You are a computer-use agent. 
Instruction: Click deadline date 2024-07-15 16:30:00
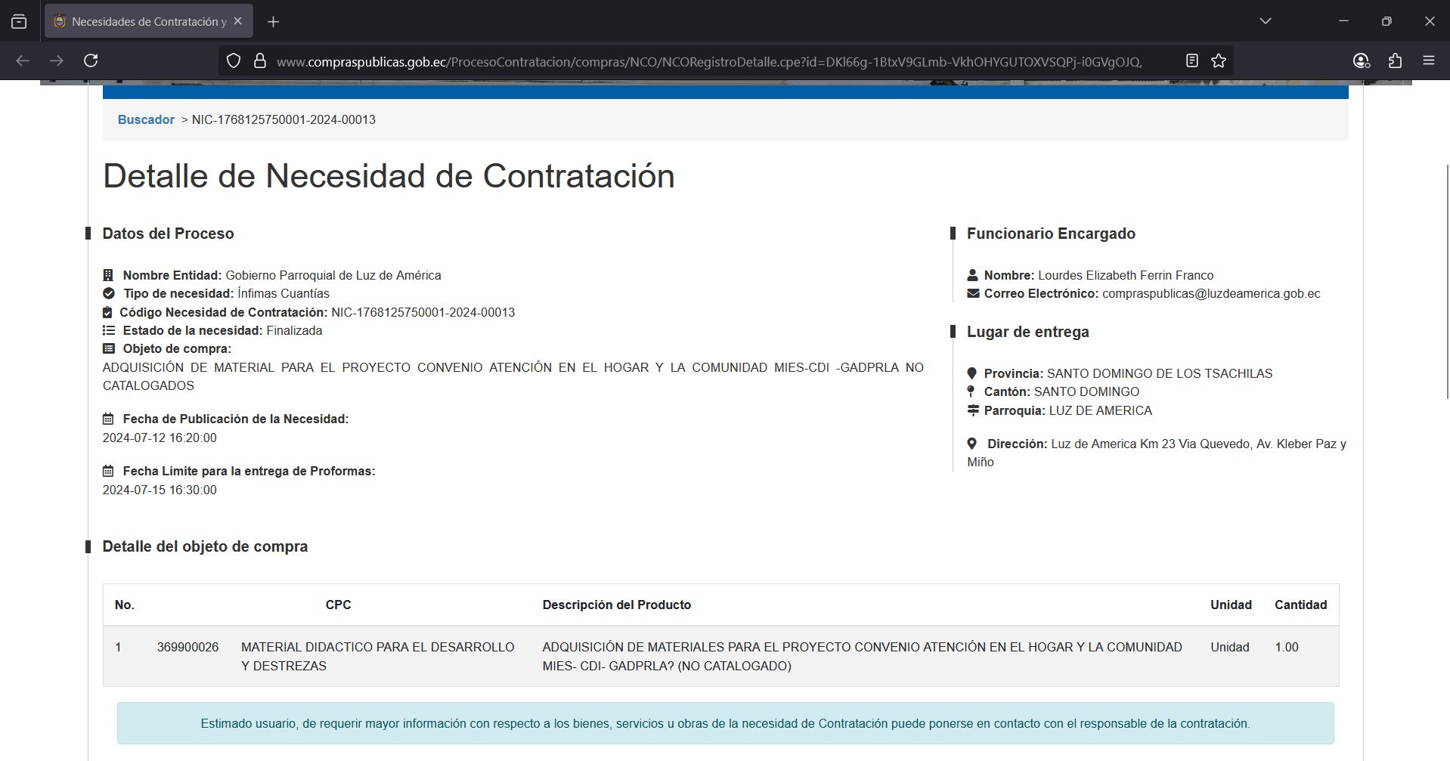[160, 490]
